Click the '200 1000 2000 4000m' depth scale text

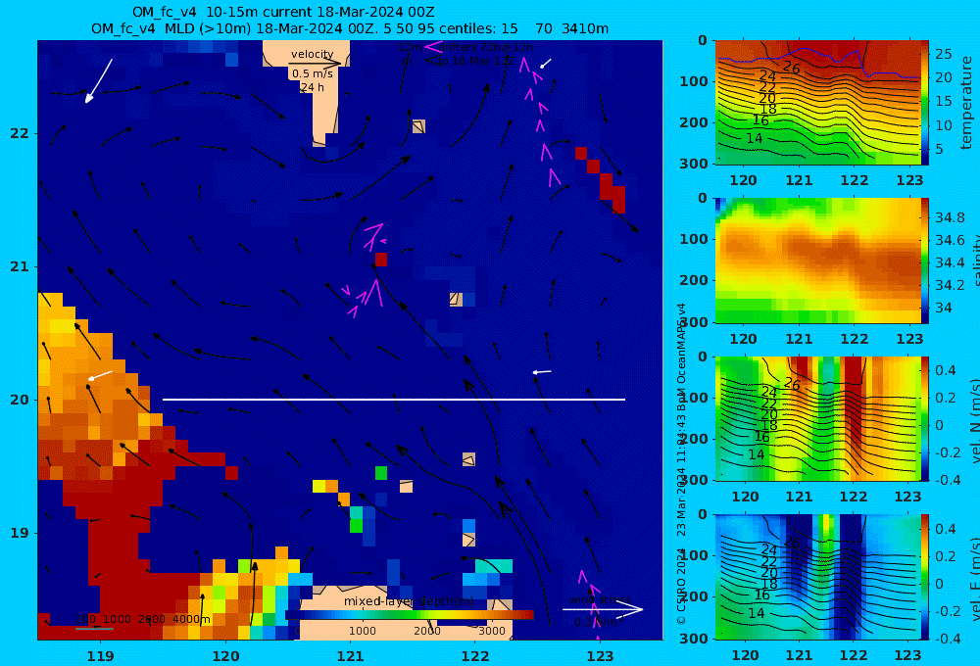pos(143,619)
